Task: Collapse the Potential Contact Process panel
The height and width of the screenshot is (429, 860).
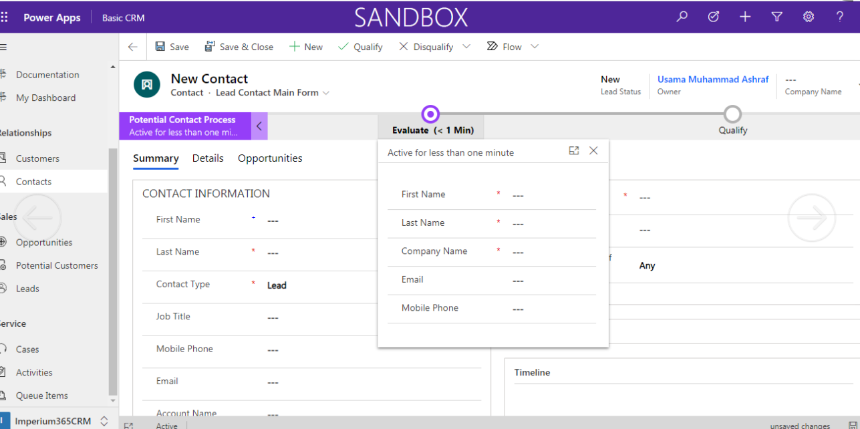Action: (x=259, y=126)
